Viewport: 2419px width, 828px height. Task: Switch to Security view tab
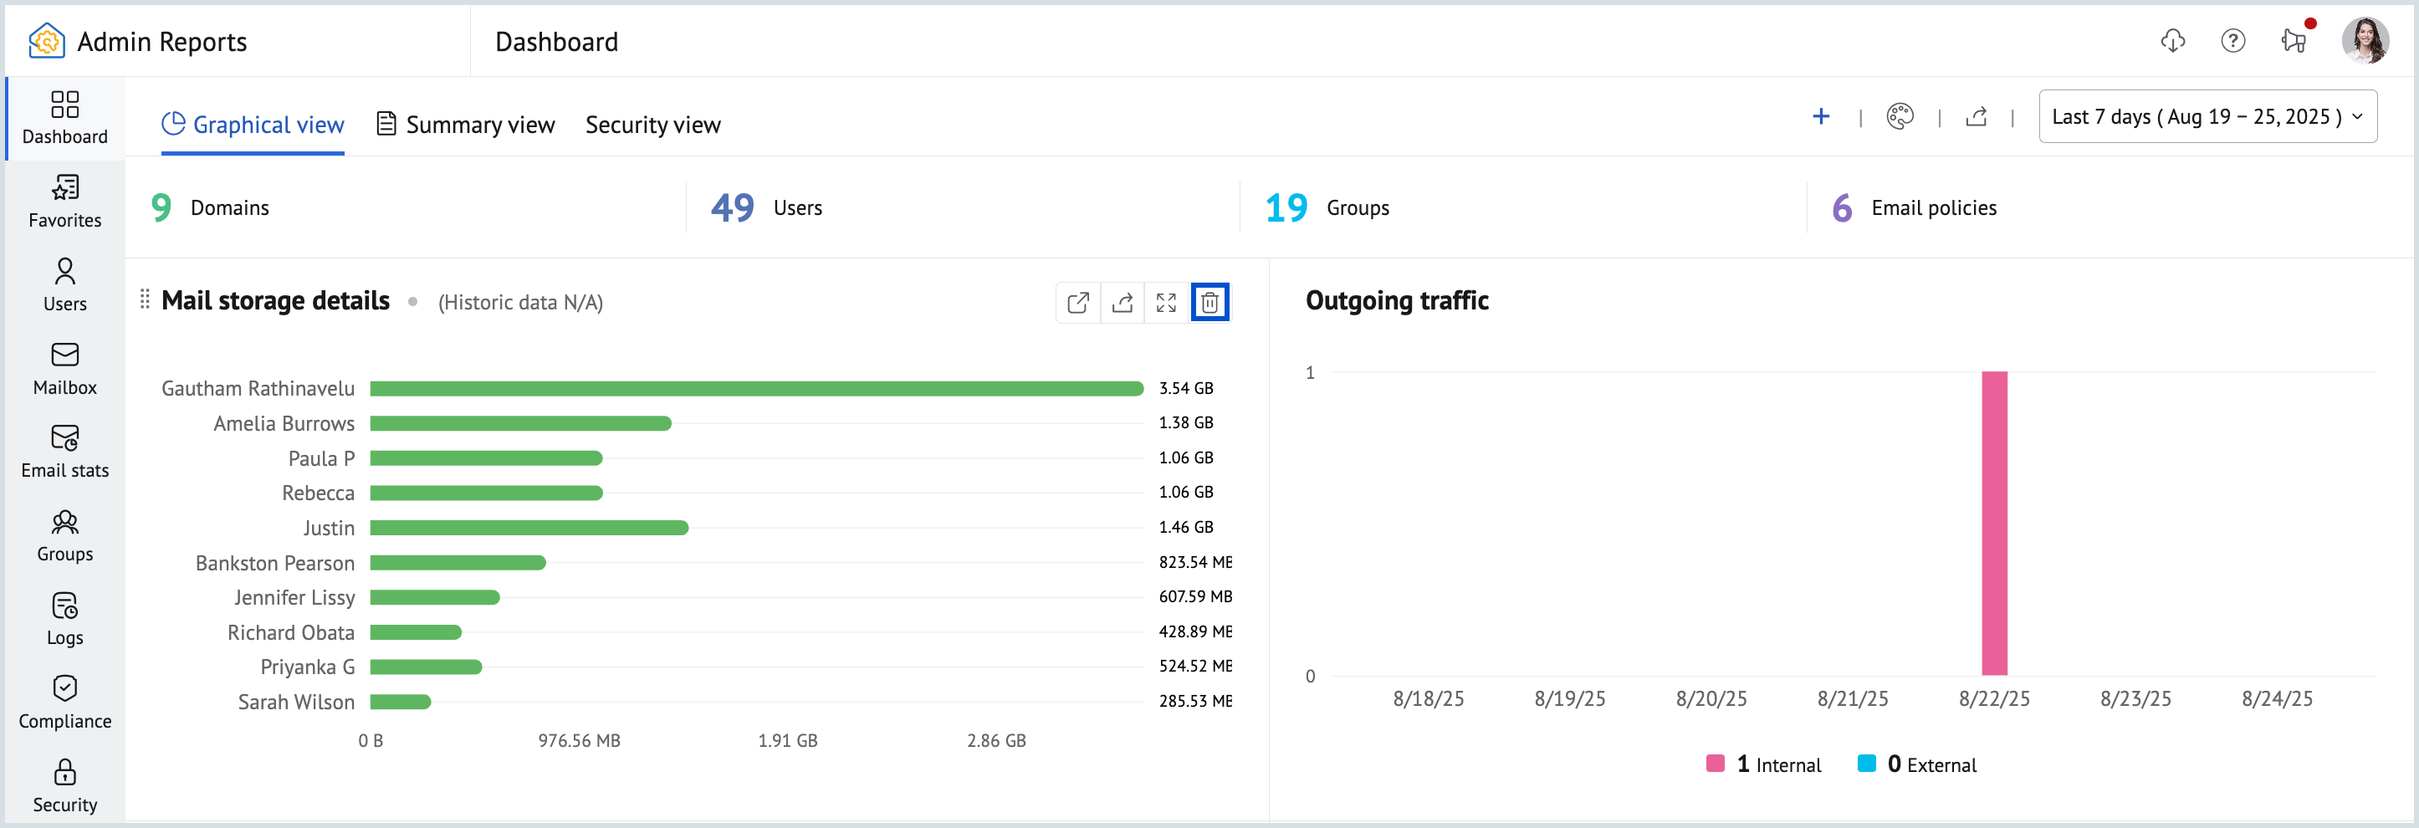pos(652,125)
